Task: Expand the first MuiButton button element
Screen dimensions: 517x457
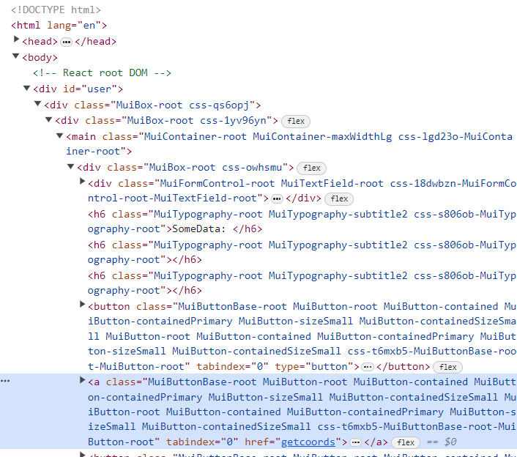Action: click(x=83, y=305)
